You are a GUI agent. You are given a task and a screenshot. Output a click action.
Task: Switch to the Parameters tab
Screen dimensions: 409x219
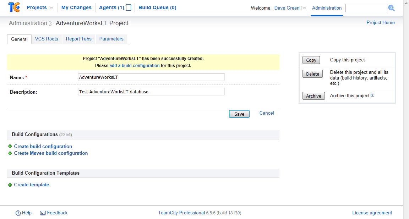coord(111,39)
